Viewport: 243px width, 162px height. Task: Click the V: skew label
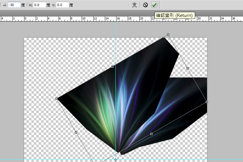point(54,5)
